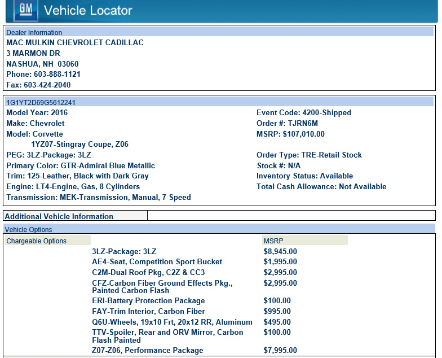Click the $2,995.00 price for C2M-Dual Roof Pkg
The height and width of the screenshot is (358, 442).
pyautogui.click(x=280, y=272)
